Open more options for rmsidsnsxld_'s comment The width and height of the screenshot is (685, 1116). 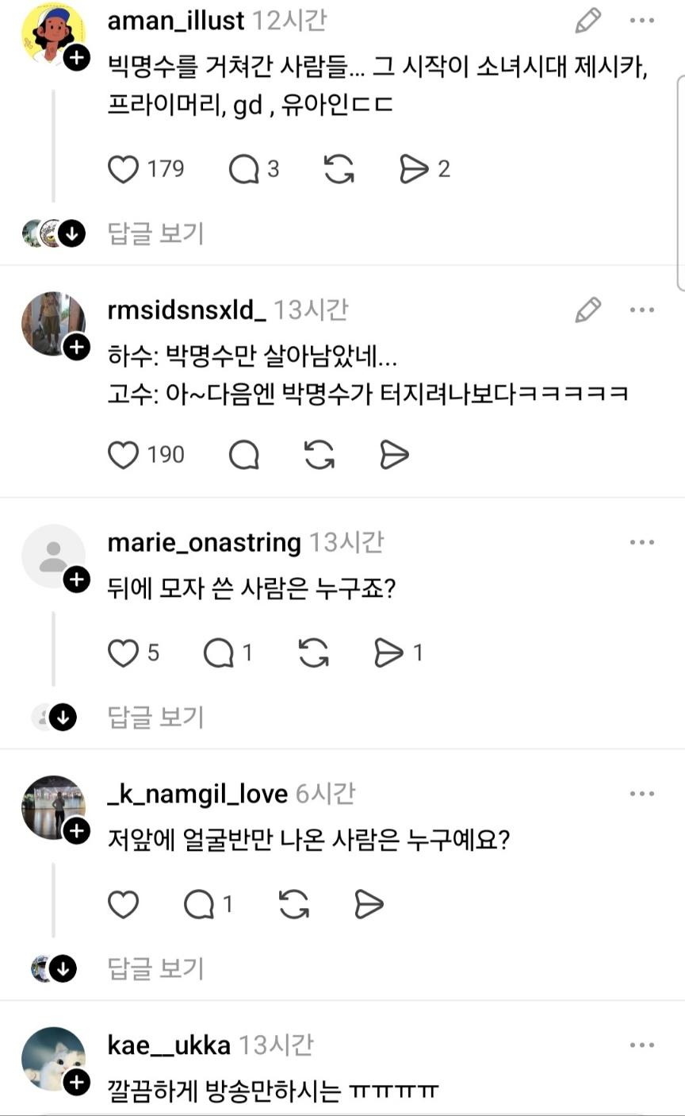point(641,310)
